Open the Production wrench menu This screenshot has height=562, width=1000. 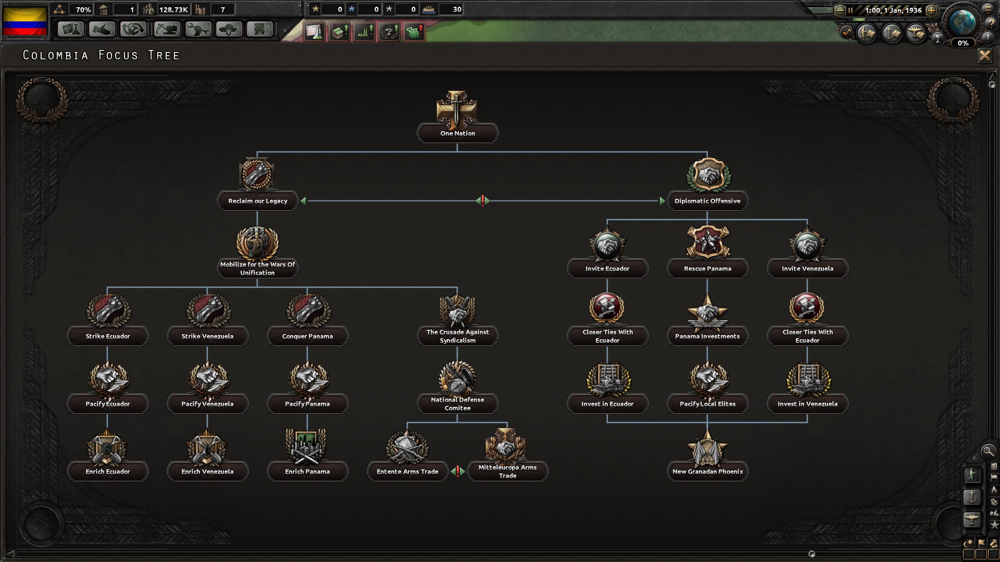coord(198,29)
